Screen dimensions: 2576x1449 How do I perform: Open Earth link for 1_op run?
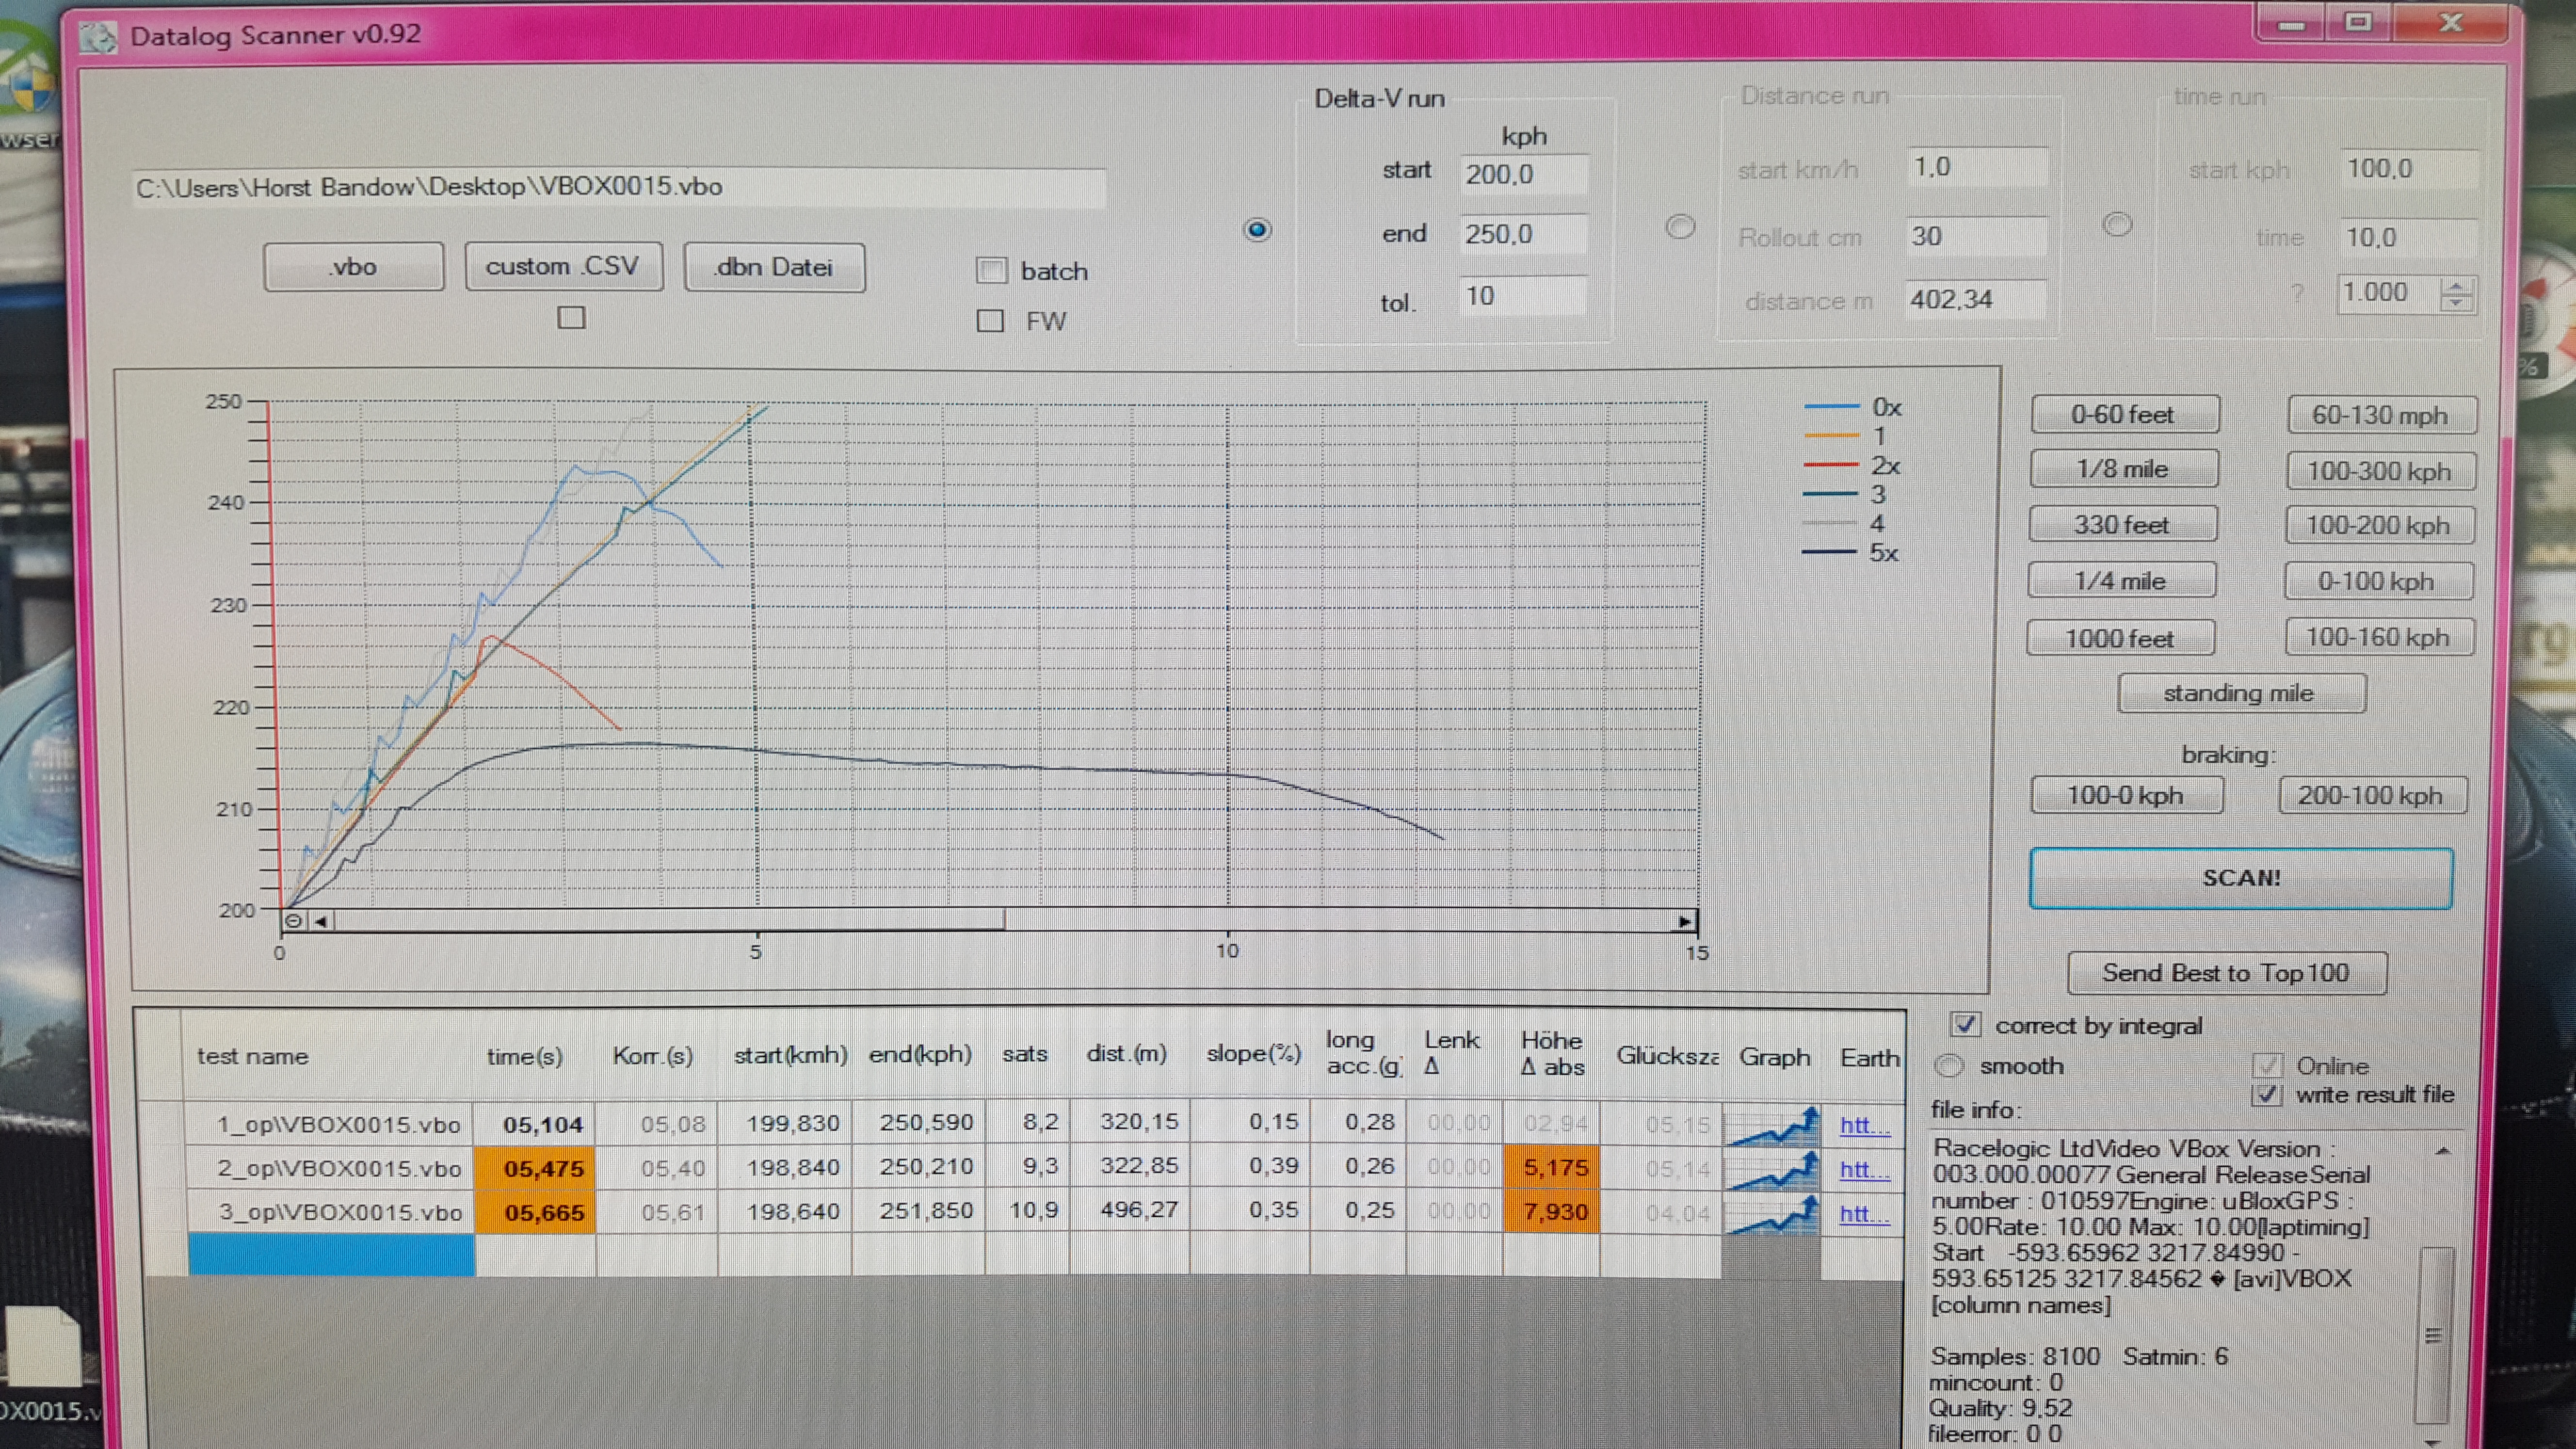pyautogui.click(x=1864, y=1126)
